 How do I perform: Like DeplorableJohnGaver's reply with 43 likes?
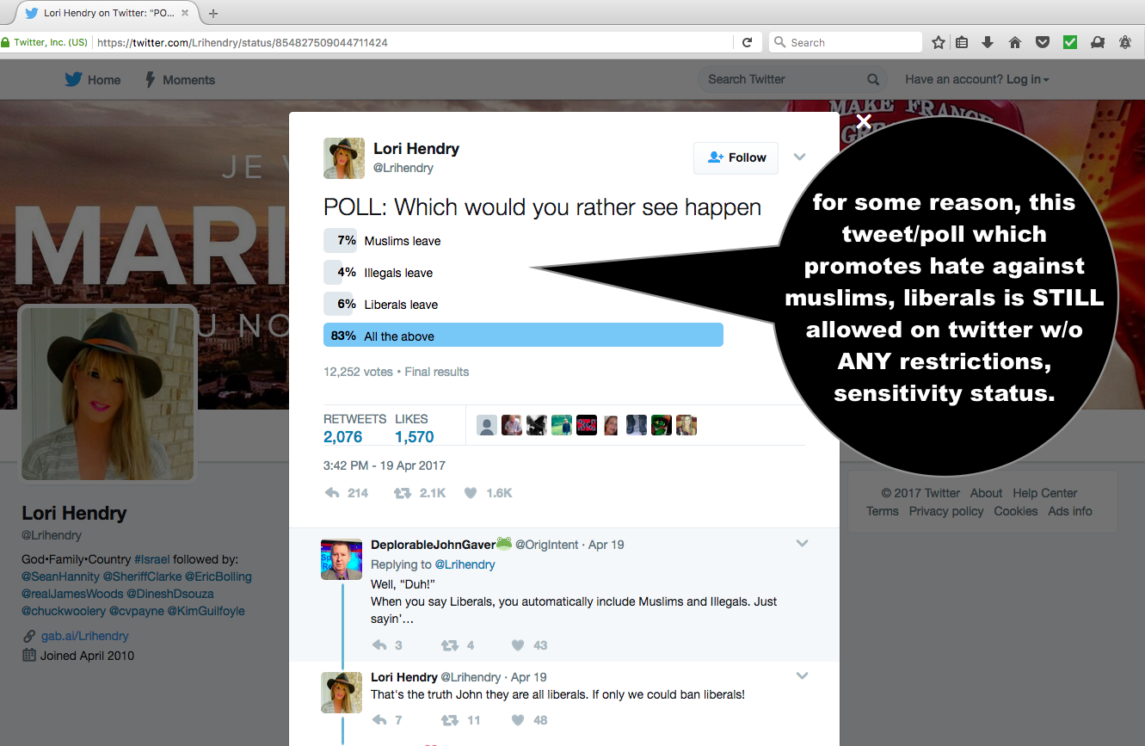518,645
